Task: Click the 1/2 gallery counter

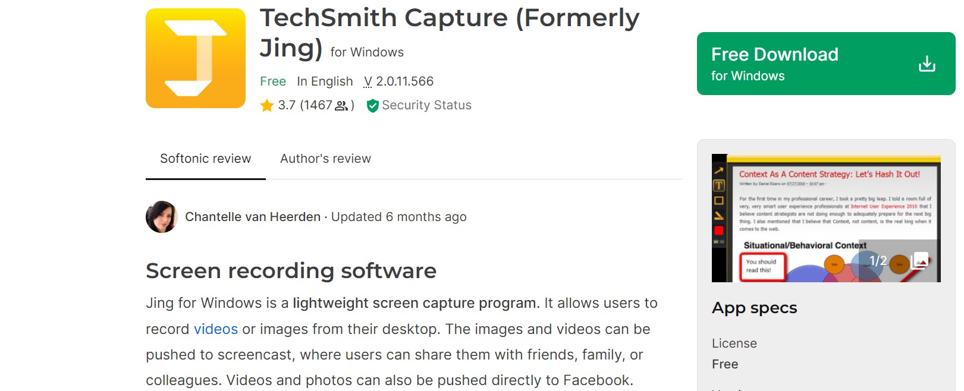Action: (878, 261)
